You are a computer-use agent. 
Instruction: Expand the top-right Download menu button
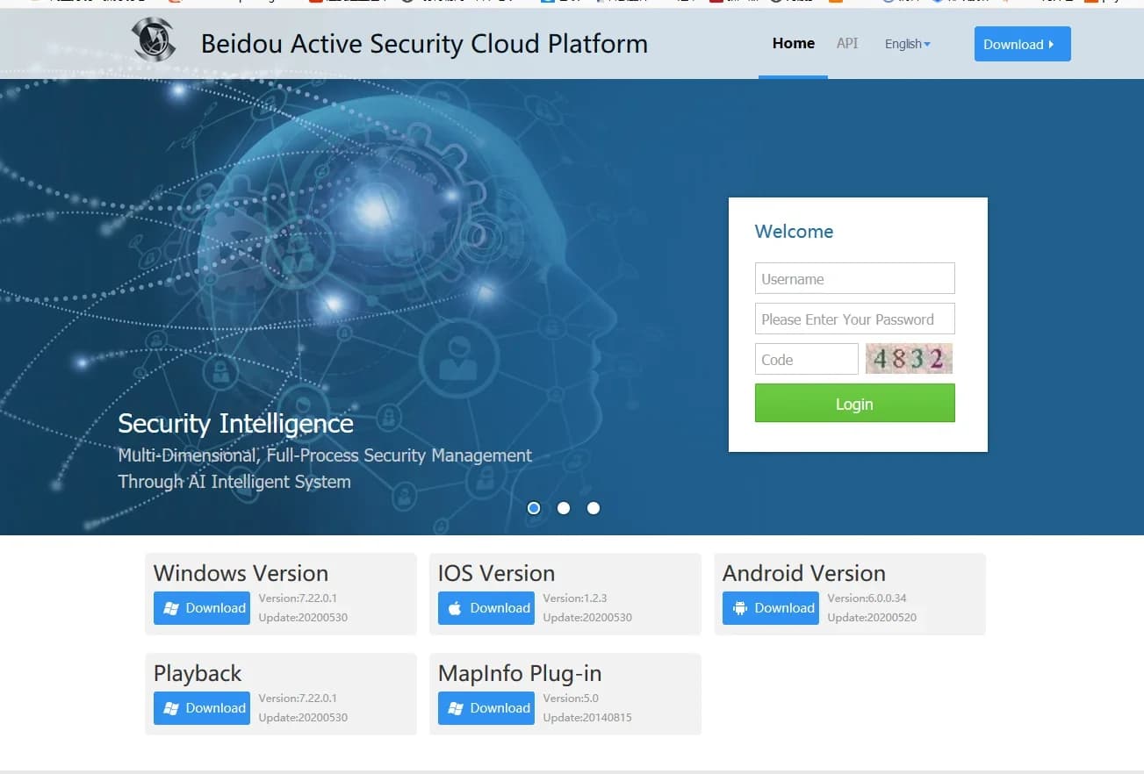1022,44
